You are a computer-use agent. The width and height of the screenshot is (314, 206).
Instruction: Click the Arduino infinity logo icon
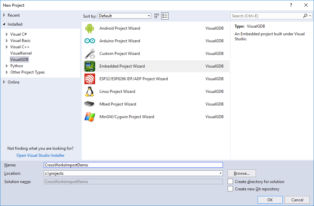(89, 41)
